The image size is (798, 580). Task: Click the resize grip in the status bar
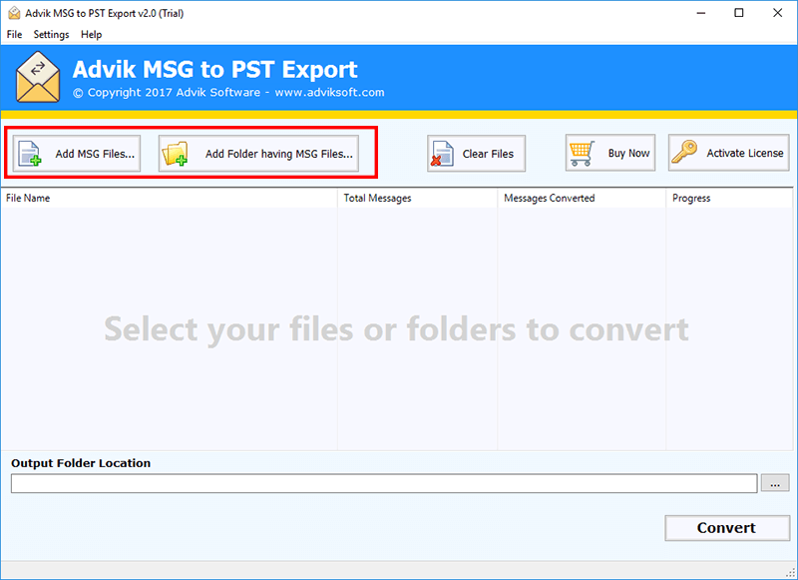(791, 572)
